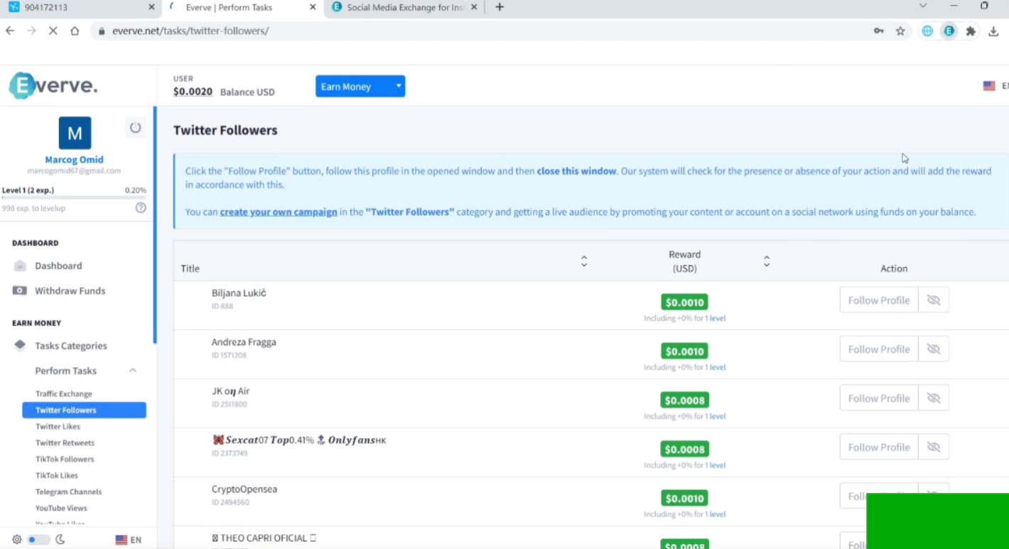Click the browser home button
The image size is (1009, 549).
tap(75, 31)
